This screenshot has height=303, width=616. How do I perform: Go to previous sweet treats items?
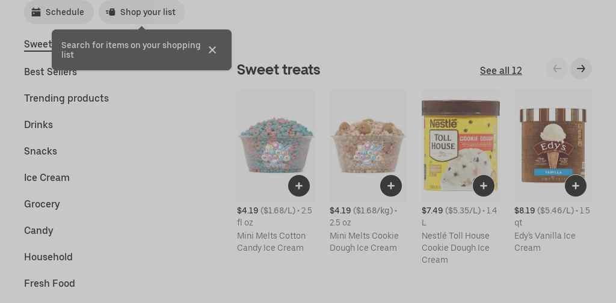click(557, 69)
